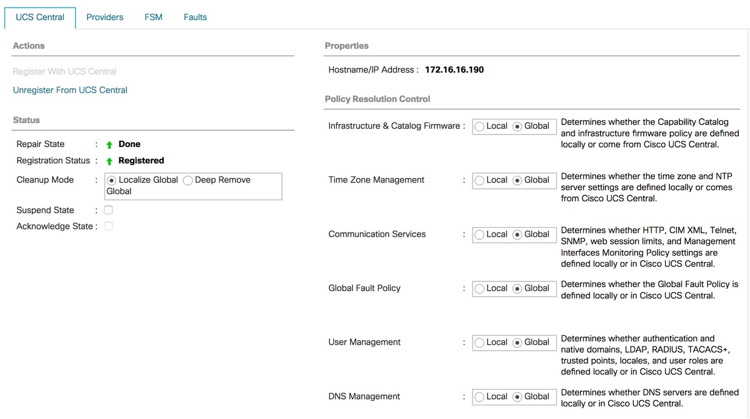
Task: Click the Actions section heading
Action: pyautogui.click(x=29, y=46)
